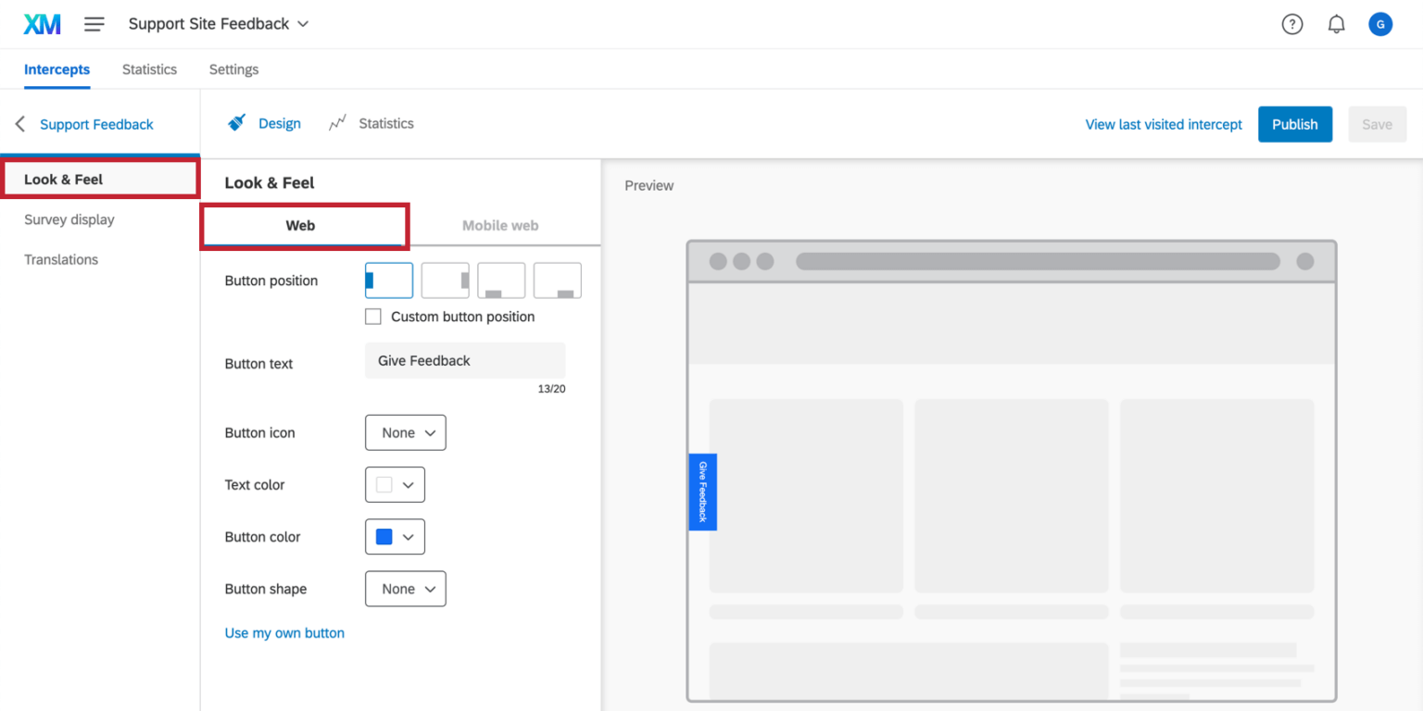The width and height of the screenshot is (1423, 711).
Task: Open the Button color swatch picker
Action: [x=395, y=536]
